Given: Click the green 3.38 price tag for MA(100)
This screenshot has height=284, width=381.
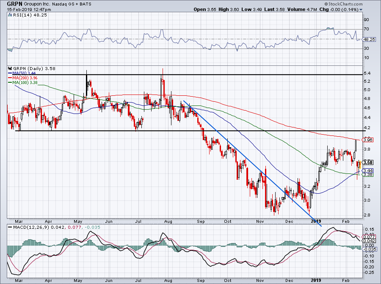Looking at the screenshot, I should tap(368, 175).
